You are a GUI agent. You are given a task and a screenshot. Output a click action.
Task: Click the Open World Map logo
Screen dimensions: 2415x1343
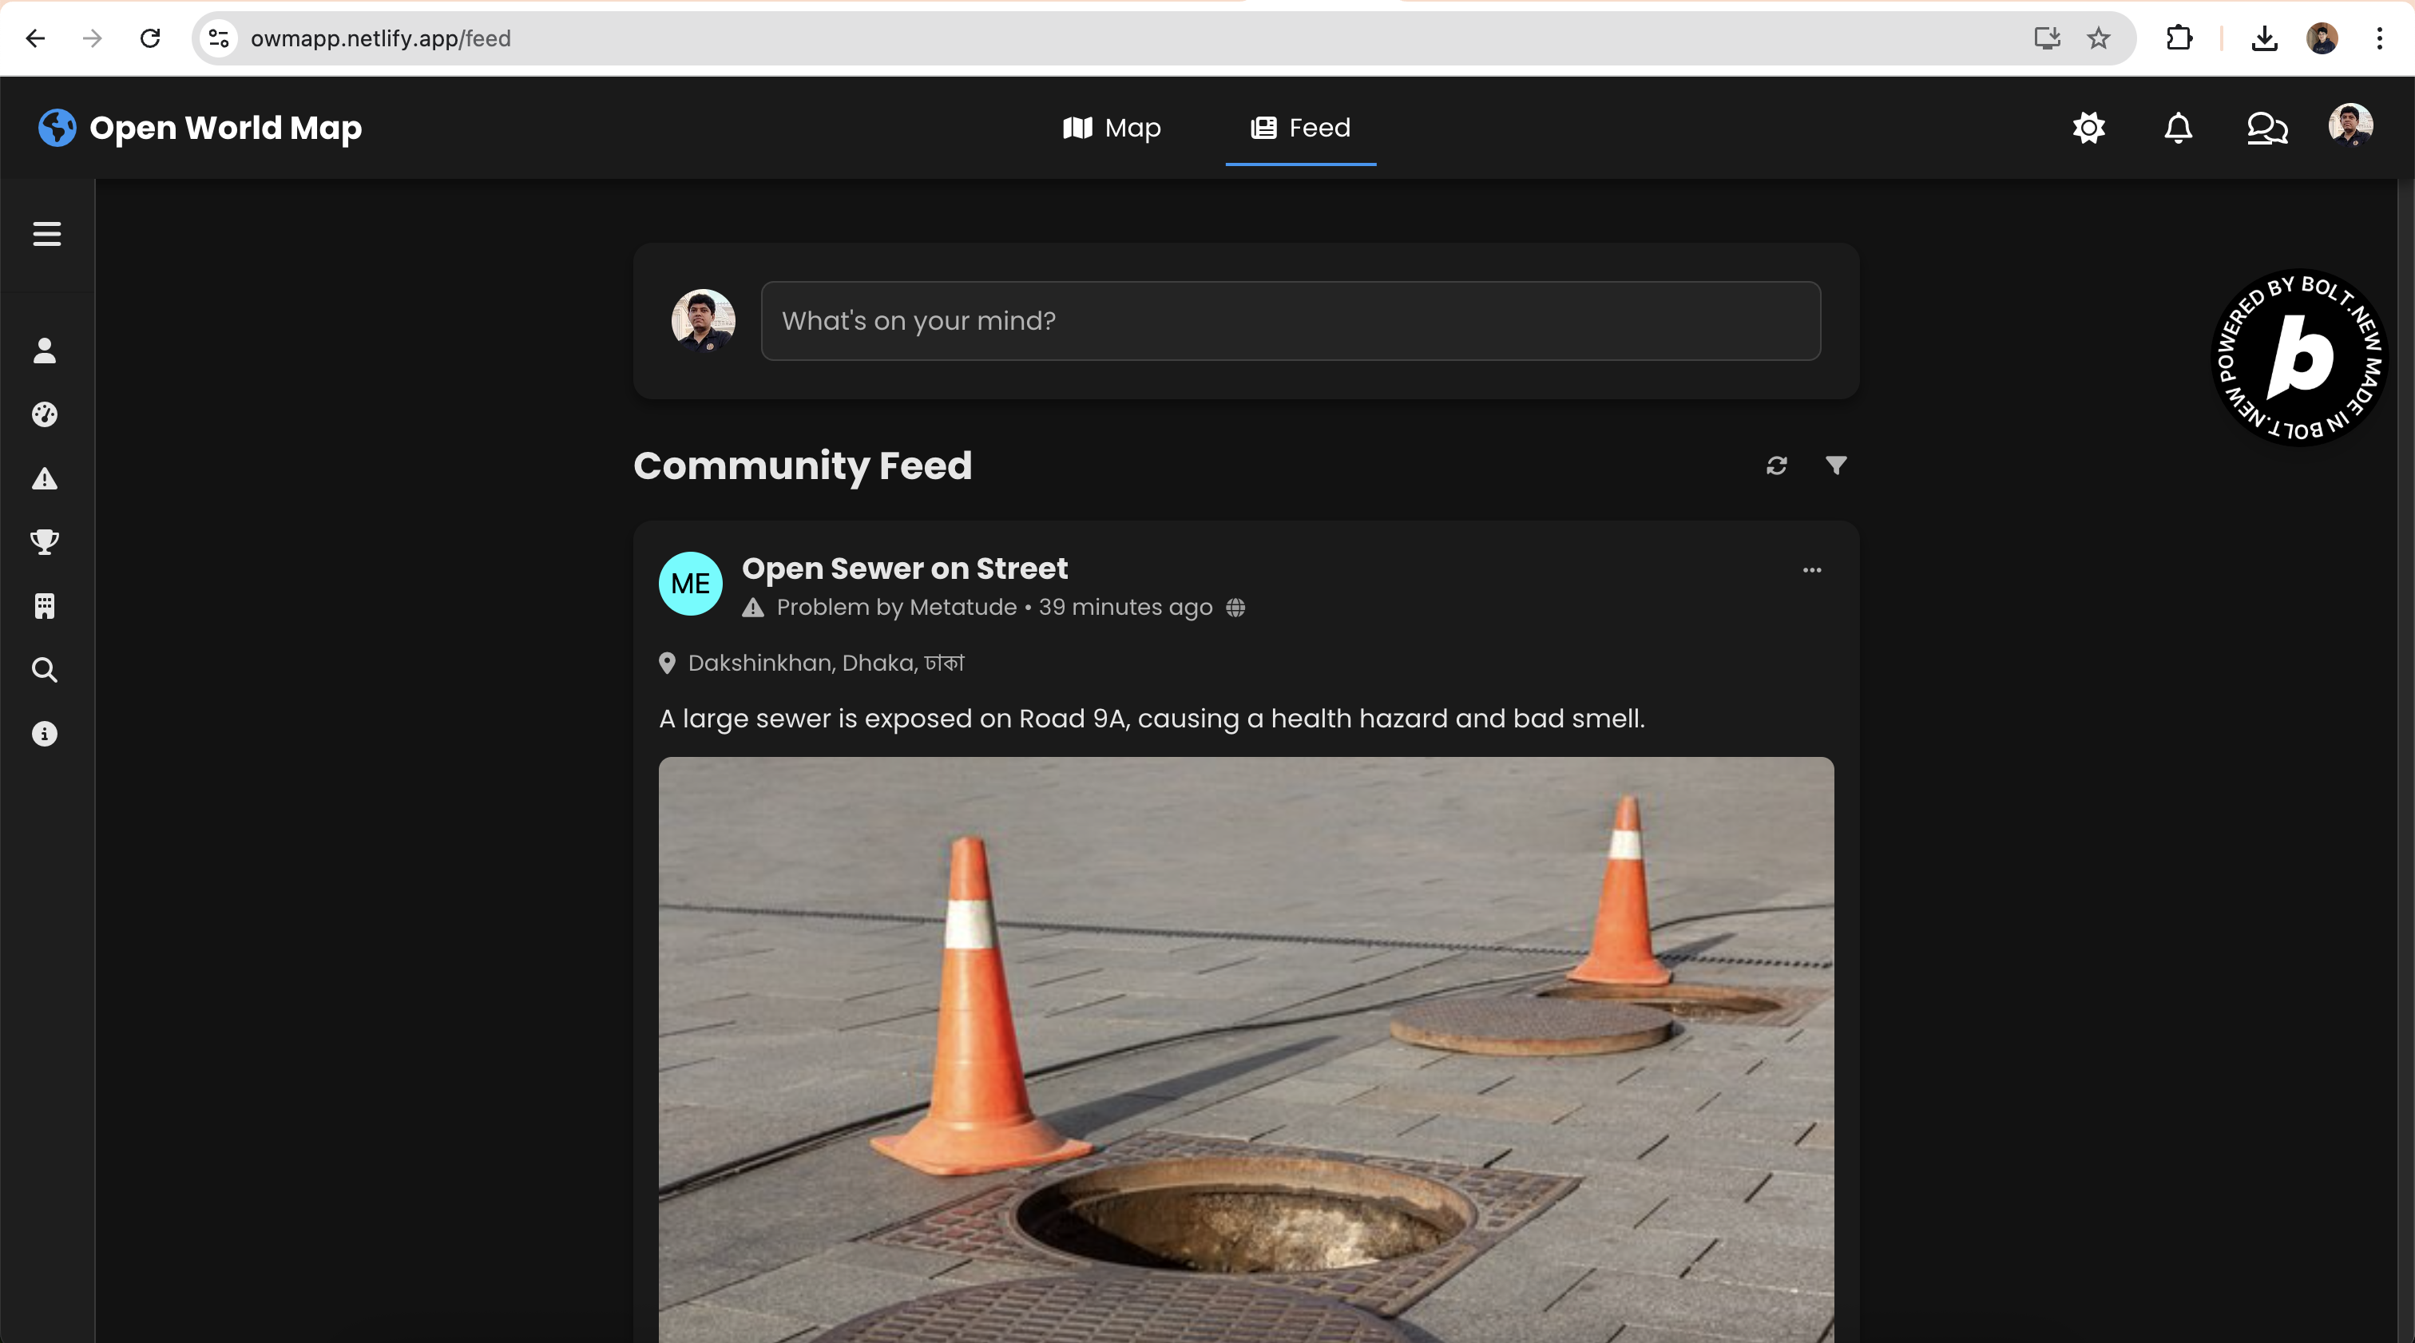200,128
